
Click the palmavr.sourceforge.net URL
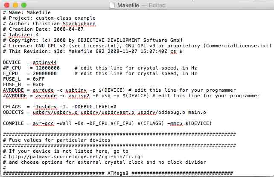76,157
